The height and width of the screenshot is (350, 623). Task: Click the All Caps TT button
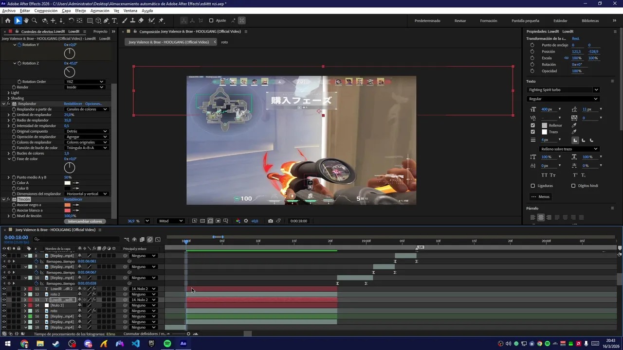pyautogui.click(x=545, y=175)
